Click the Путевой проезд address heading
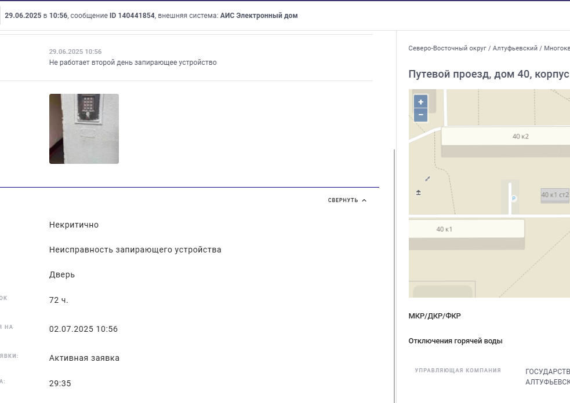Viewport: 570px width, 403px height. click(x=489, y=74)
